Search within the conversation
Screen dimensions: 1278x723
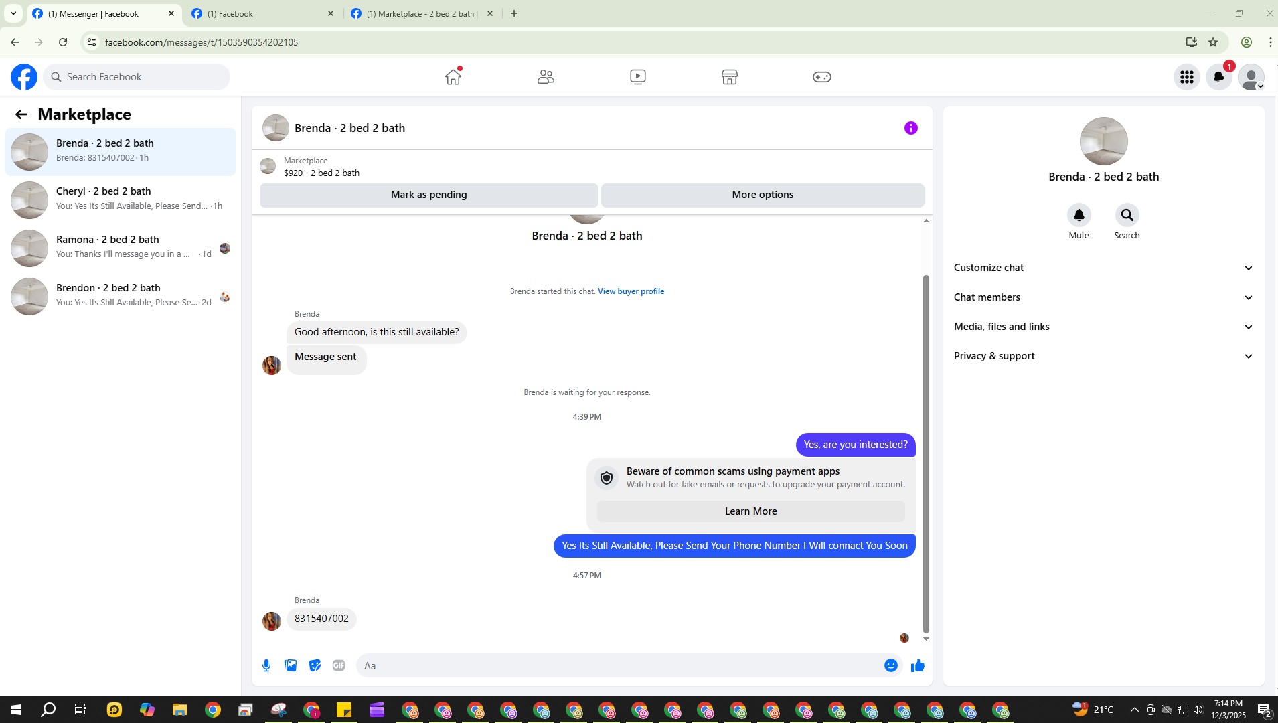[x=1127, y=215]
